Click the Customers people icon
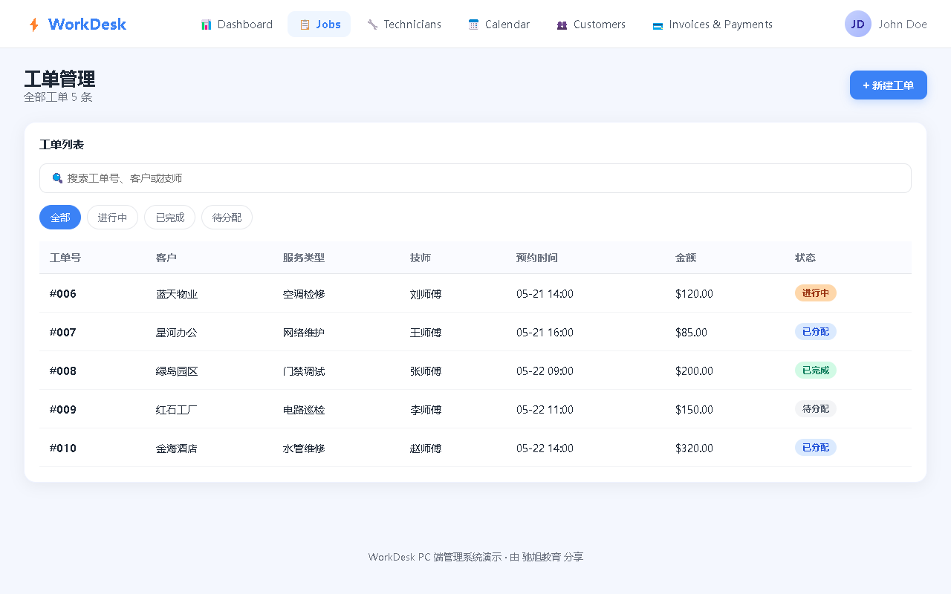Image resolution: width=951 pixels, height=594 pixels. coord(562,25)
